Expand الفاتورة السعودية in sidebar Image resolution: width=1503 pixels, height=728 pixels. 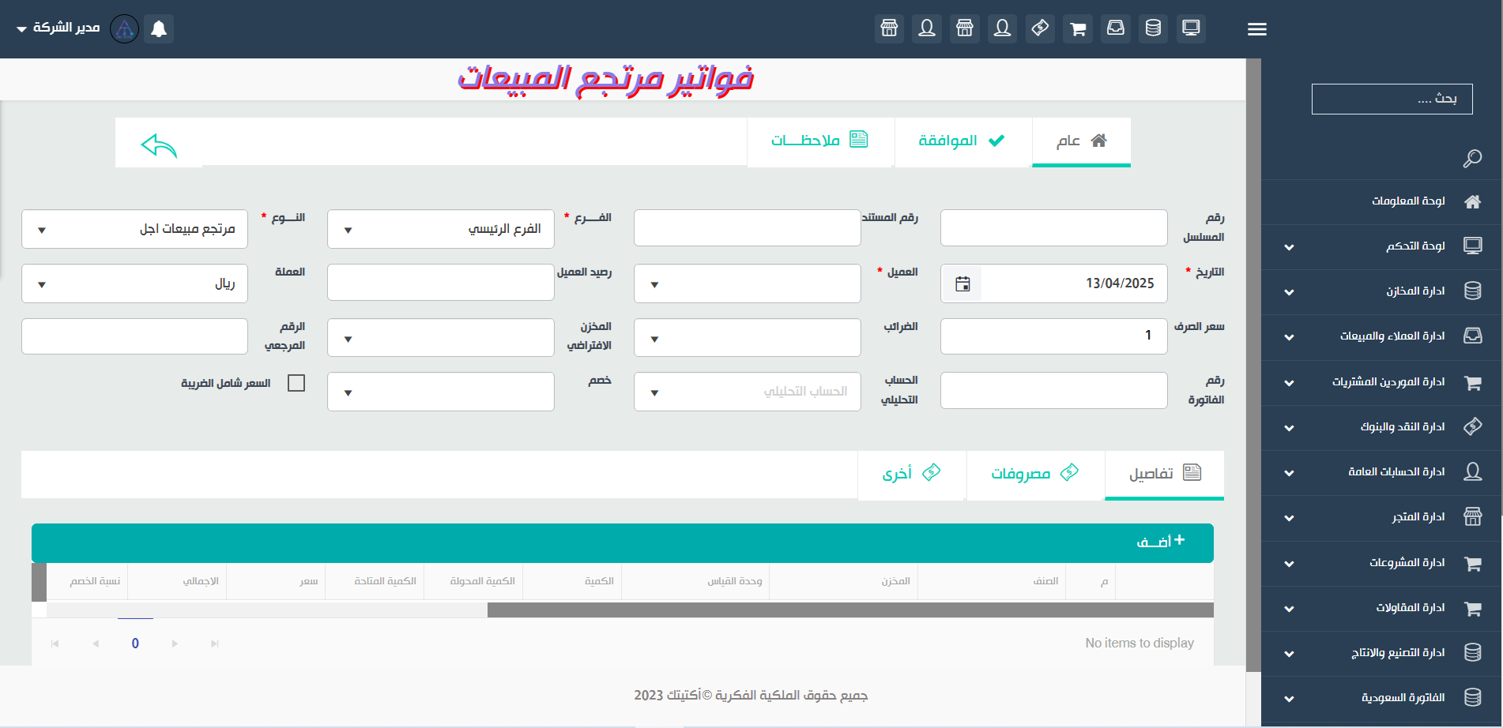tap(1381, 698)
